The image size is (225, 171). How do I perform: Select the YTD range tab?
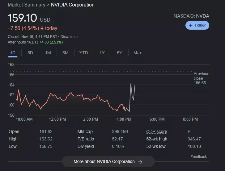83,53
